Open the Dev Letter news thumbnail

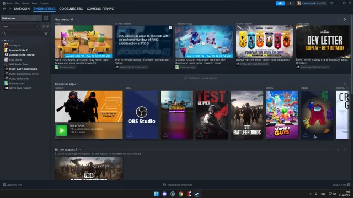323,42
